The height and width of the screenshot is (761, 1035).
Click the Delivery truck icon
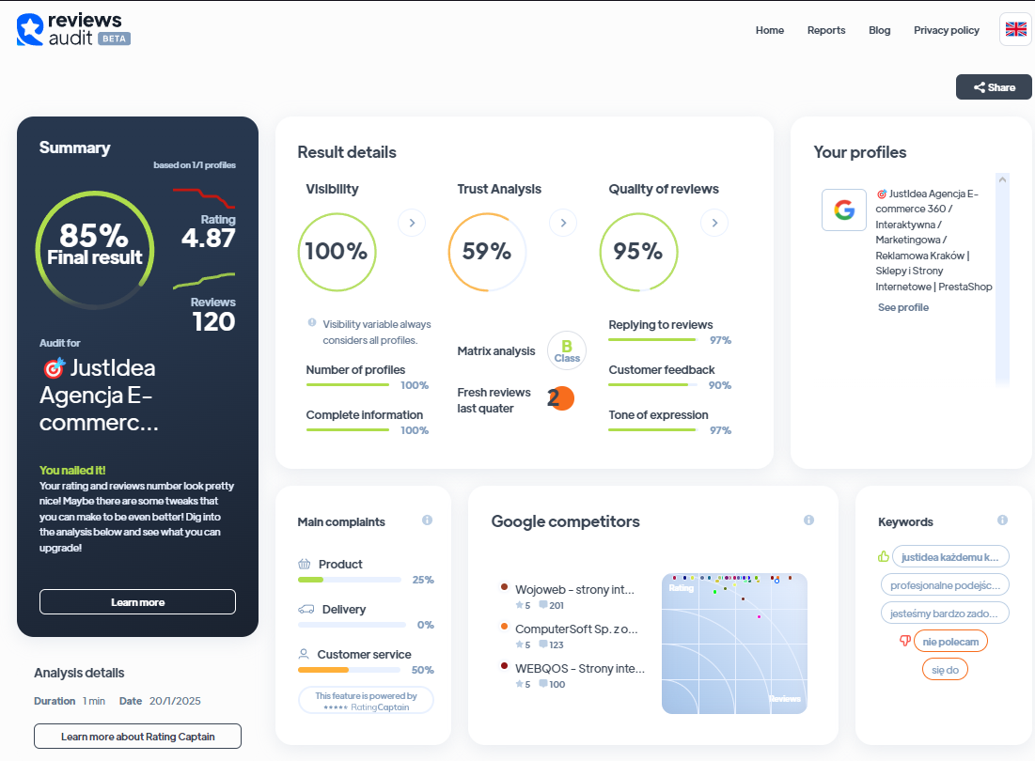coord(306,609)
